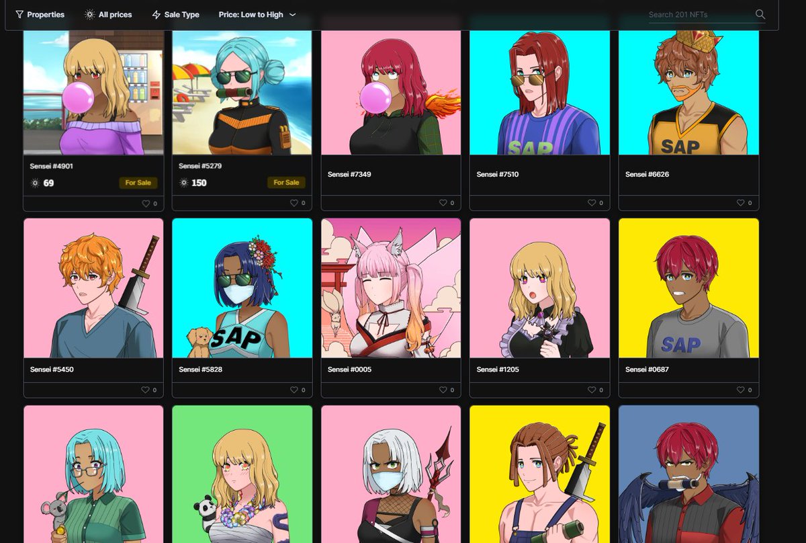
Task: Click the Sensei #6626 title text
Action: (647, 174)
